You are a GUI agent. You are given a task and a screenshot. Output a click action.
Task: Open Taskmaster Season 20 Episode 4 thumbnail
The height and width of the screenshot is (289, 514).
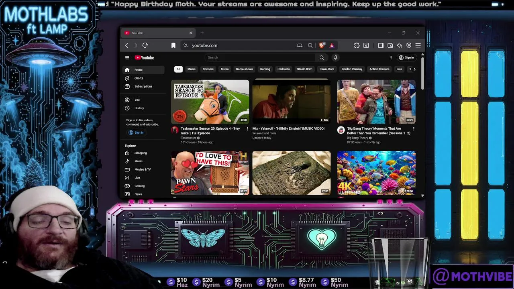tap(210, 102)
